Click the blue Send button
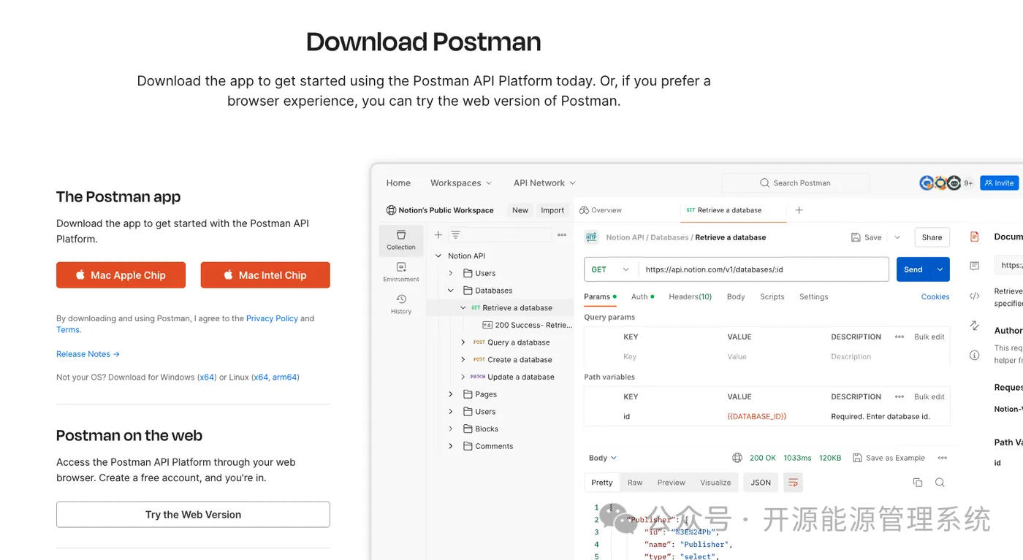 (x=913, y=269)
